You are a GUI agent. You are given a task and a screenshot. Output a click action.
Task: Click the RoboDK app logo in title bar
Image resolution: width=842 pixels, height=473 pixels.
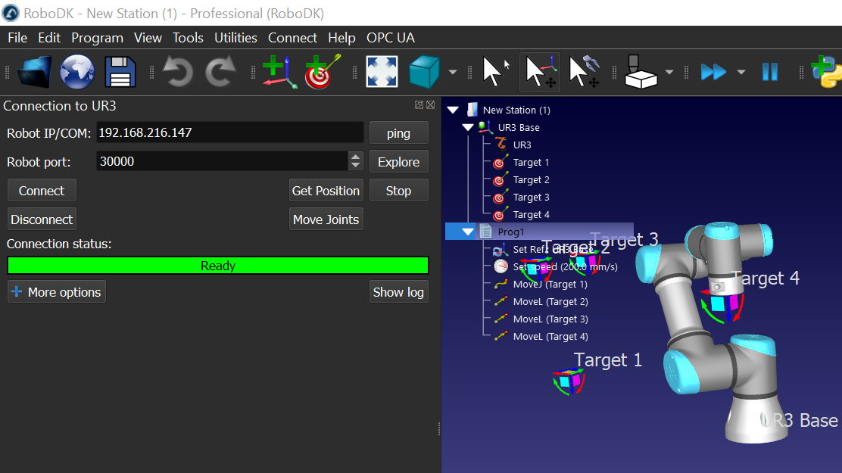[10, 13]
